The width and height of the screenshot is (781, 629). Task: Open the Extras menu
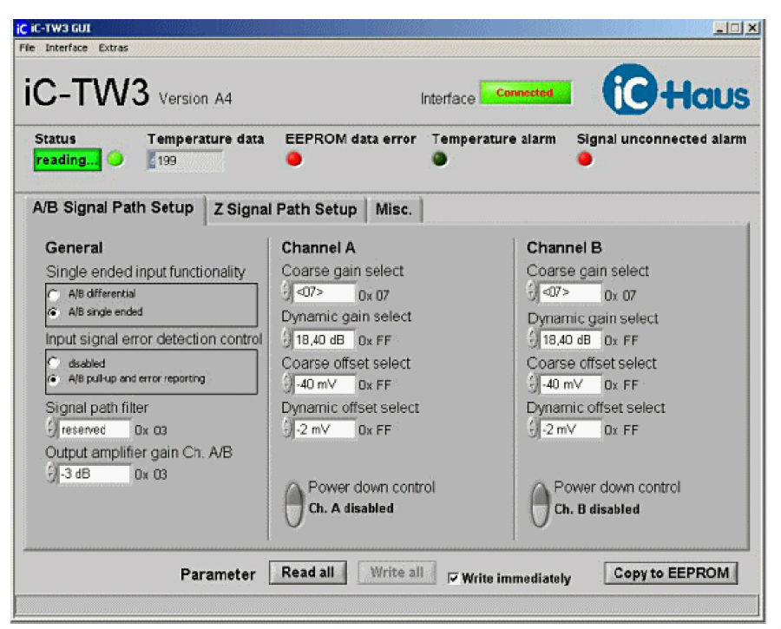pos(113,48)
